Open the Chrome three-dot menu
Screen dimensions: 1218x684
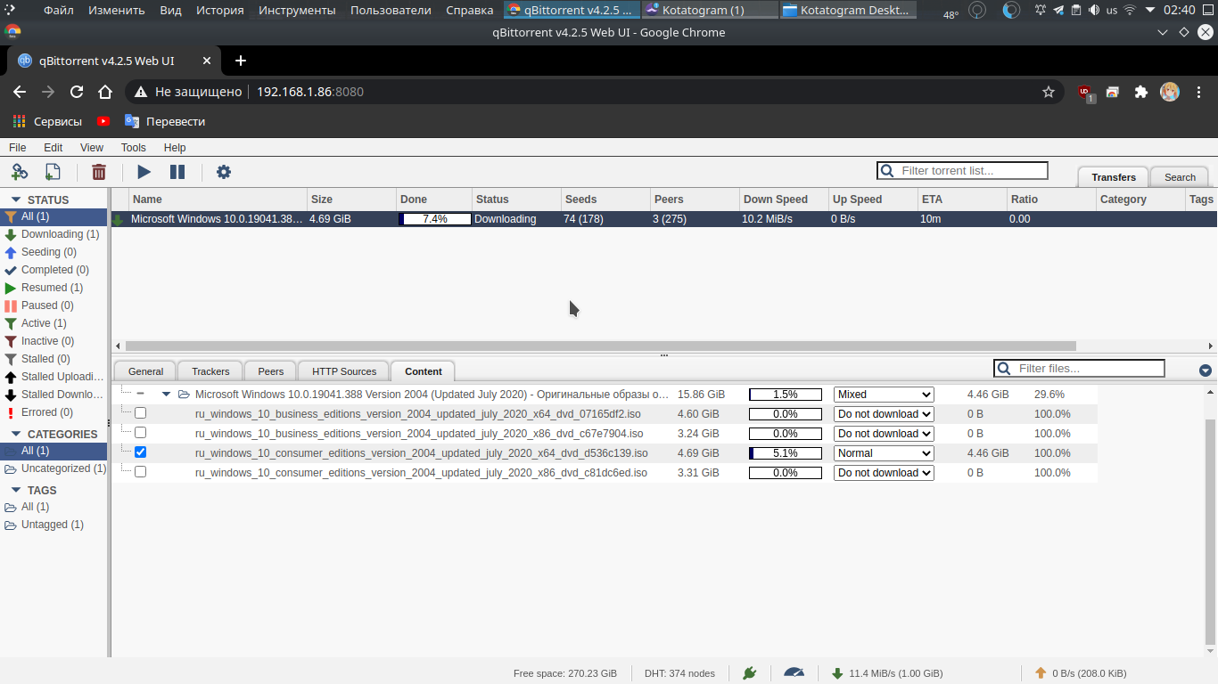(1199, 92)
